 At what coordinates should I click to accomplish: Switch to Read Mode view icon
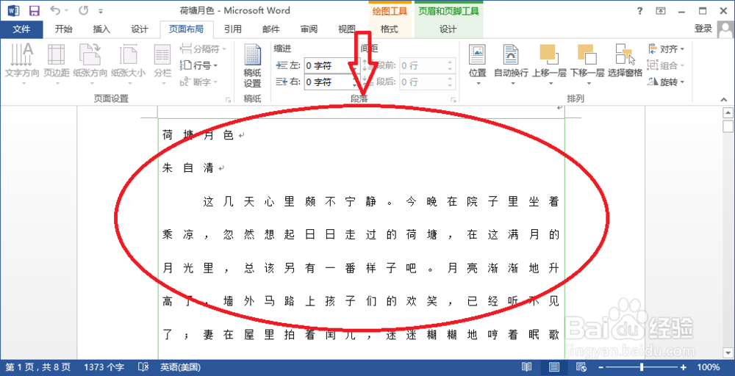527,368
